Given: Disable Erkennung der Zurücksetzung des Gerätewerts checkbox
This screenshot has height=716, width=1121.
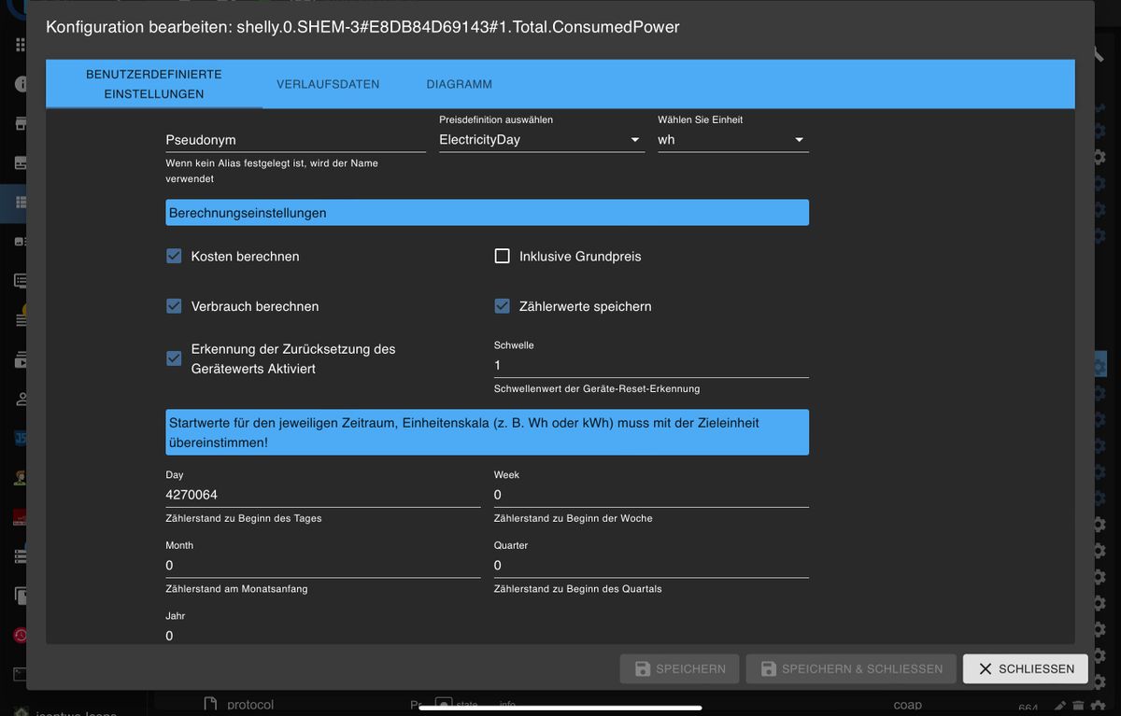Looking at the screenshot, I should tap(174, 358).
